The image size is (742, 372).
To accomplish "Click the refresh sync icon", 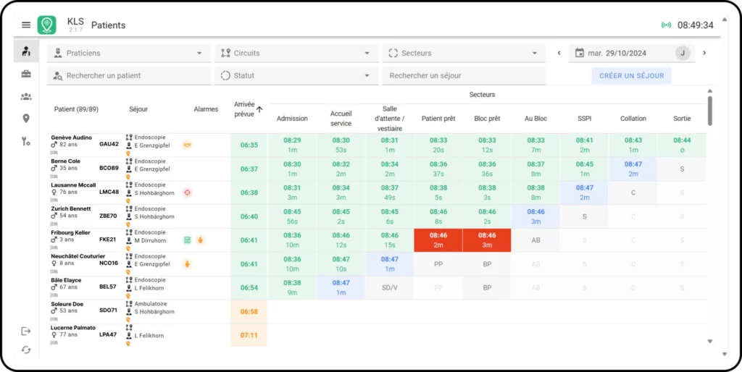I will point(26,350).
